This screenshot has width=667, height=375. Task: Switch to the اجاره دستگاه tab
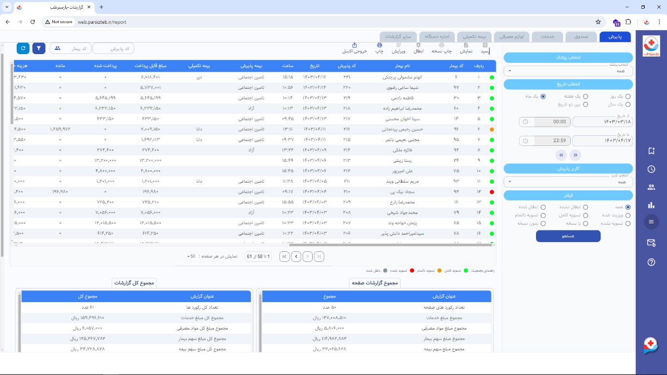point(437,37)
